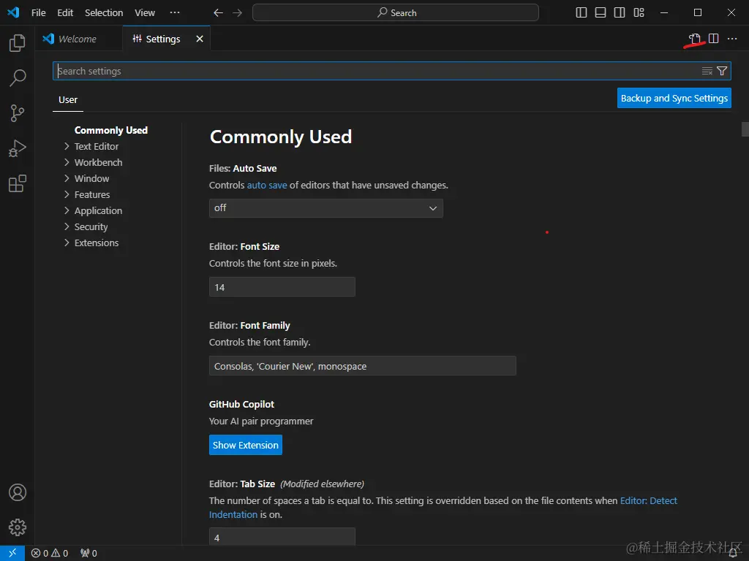
Task: Click the Editor: Font Family setting title
Action: 249,325
